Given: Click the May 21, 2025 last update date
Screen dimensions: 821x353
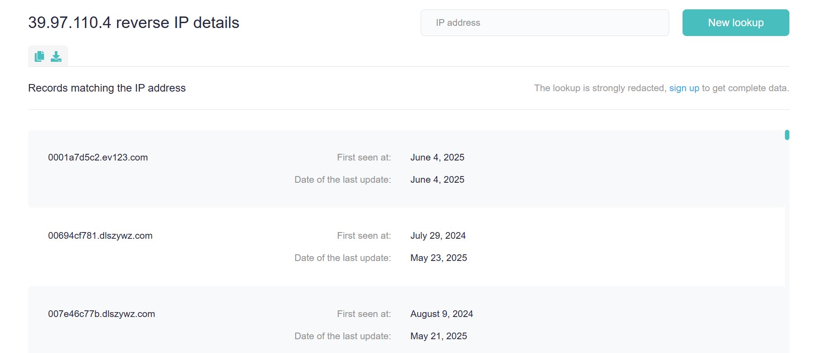Looking at the screenshot, I should point(439,336).
